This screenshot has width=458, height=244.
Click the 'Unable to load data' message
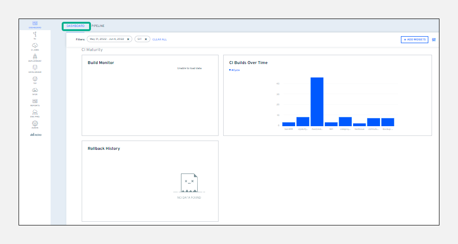pyautogui.click(x=189, y=68)
